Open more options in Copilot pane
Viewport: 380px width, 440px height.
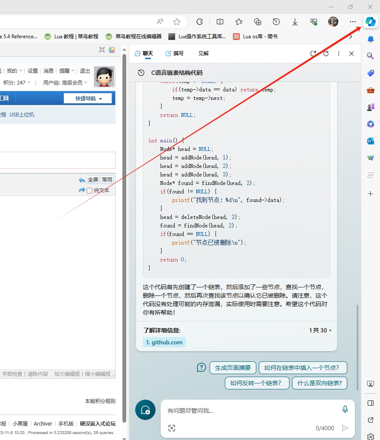click(x=339, y=53)
